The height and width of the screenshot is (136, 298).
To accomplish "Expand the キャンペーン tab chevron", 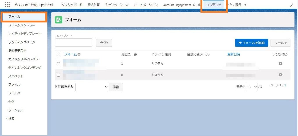I will click(127, 5).
